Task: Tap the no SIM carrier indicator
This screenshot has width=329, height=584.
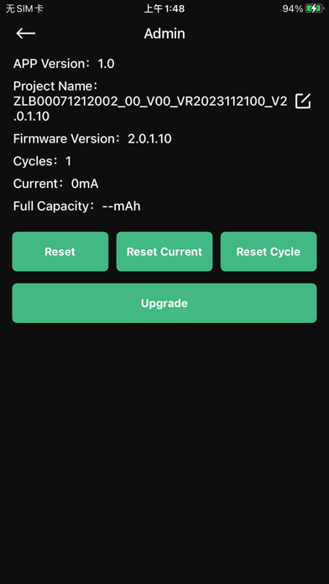Action: coord(24,8)
